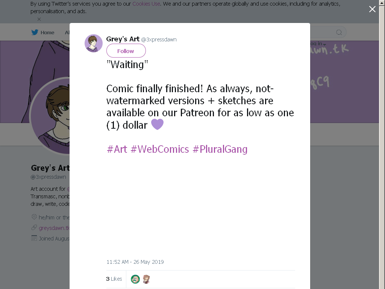
Task: Close the tweet overlay with the X icon
Action: pyautogui.click(x=372, y=9)
